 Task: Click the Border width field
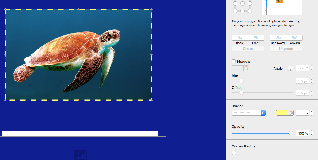(302, 113)
